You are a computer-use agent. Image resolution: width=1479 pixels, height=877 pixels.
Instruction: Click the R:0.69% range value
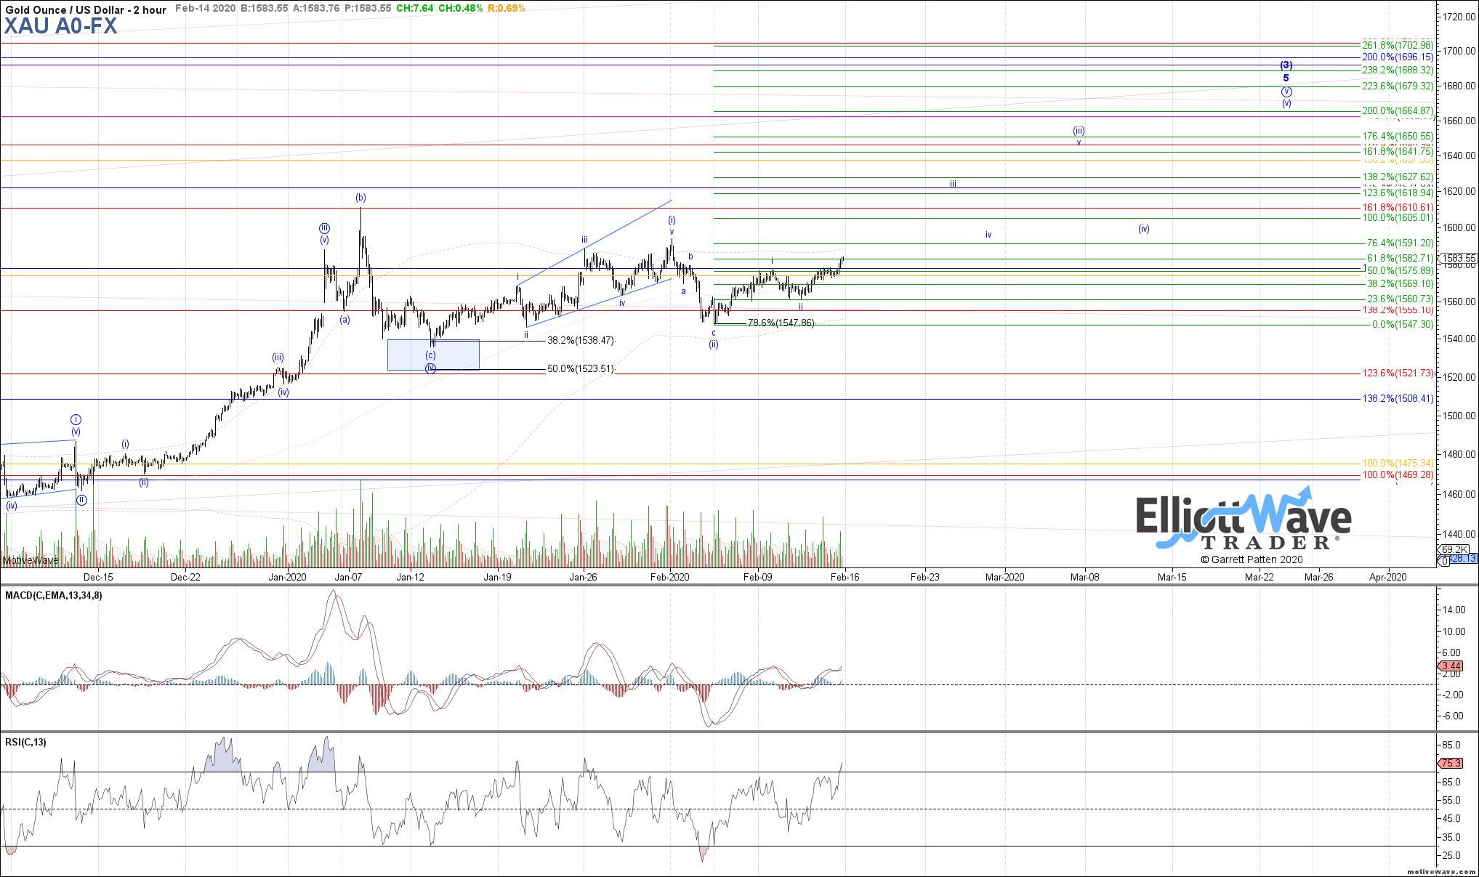(x=507, y=9)
